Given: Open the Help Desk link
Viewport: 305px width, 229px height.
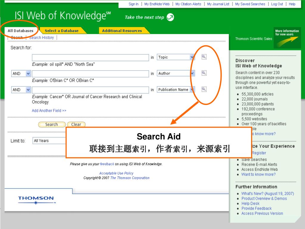Looking at the screenshot, I should pyautogui.click(x=250, y=203).
